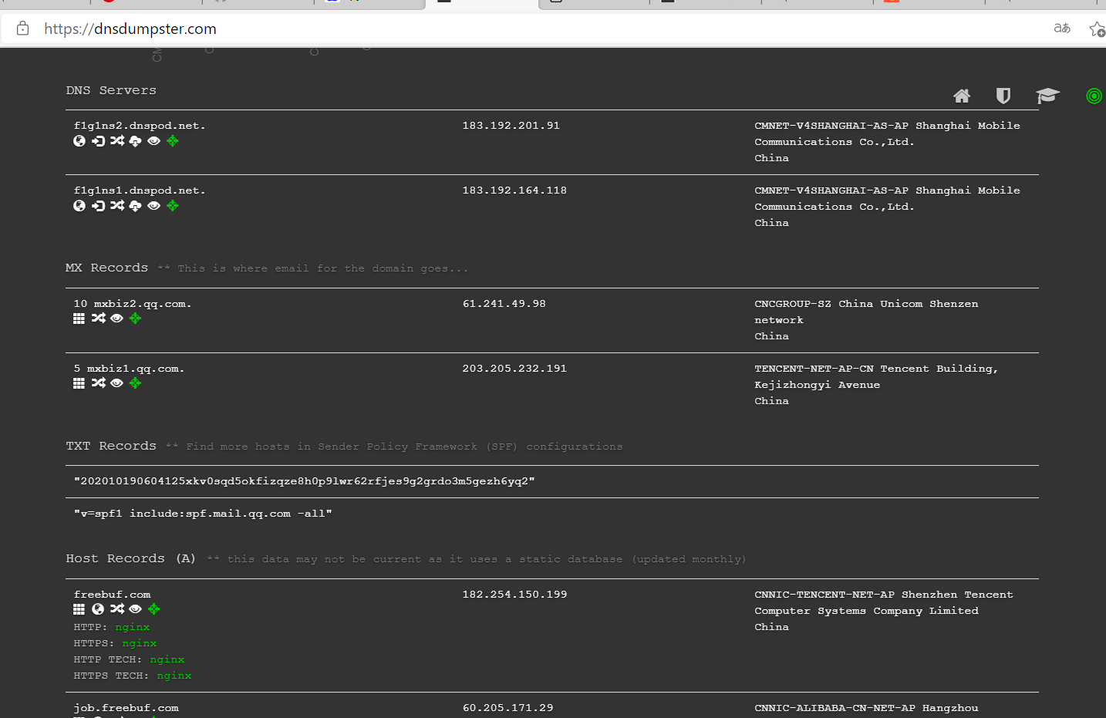The height and width of the screenshot is (718, 1106).
Task: Click the MX Records section heading
Action: (x=106, y=267)
